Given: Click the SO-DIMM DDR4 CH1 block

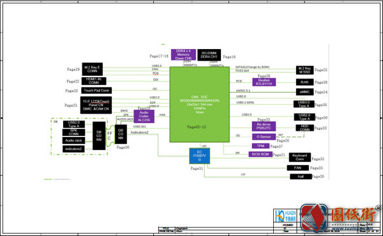Looking at the screenshot, I should (x=209, y=55).
